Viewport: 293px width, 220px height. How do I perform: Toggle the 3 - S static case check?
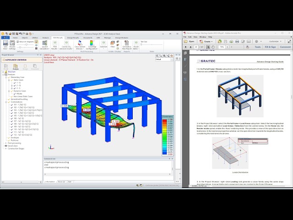click(15, 88)
